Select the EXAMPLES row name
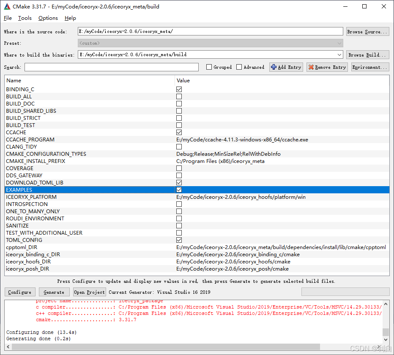 pyautogui.click(x=19, y=190)
